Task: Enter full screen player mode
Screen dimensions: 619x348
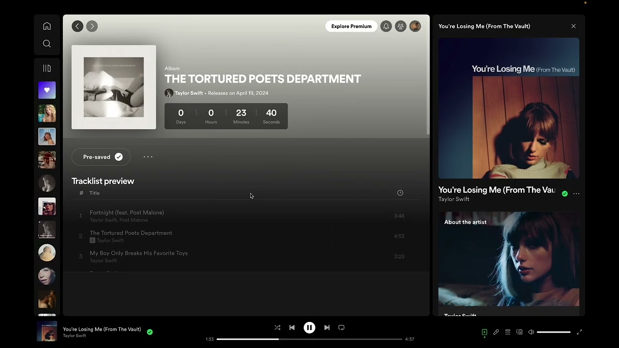Action: tap(579, 332)
